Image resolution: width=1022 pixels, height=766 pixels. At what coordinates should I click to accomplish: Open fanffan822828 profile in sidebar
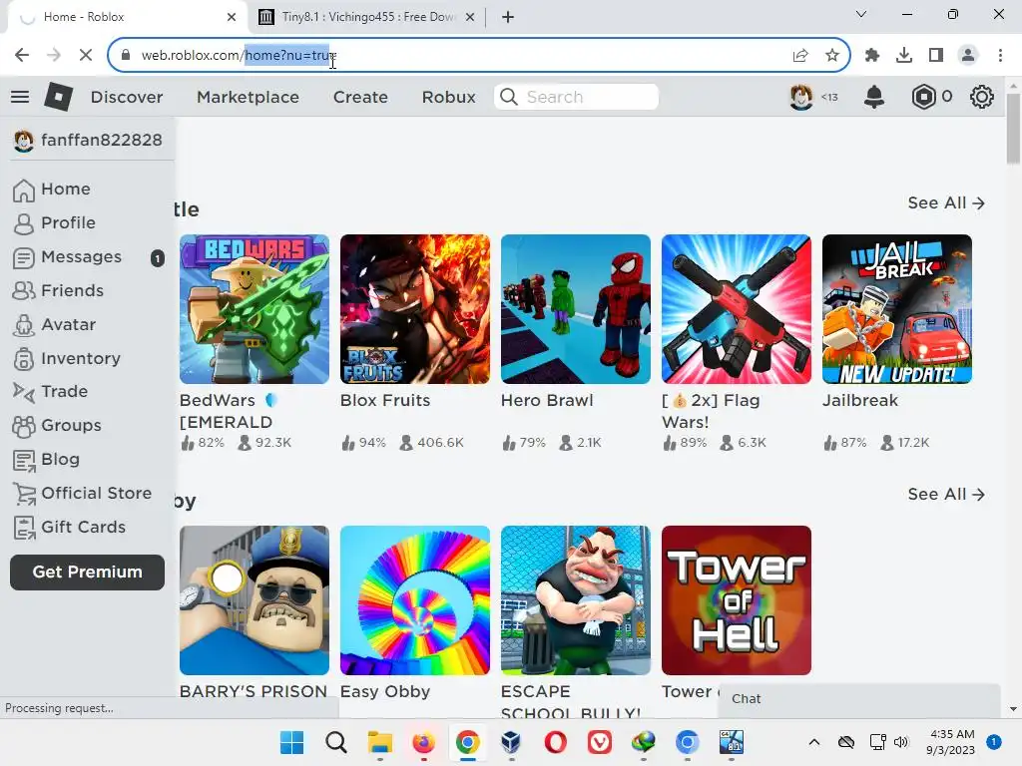tap(88, 140)
